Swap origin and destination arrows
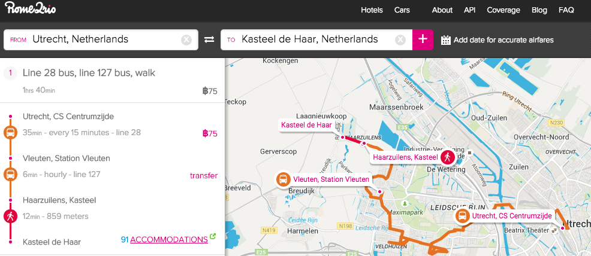The width and height of the screenshot is (591, 256). 209,40
